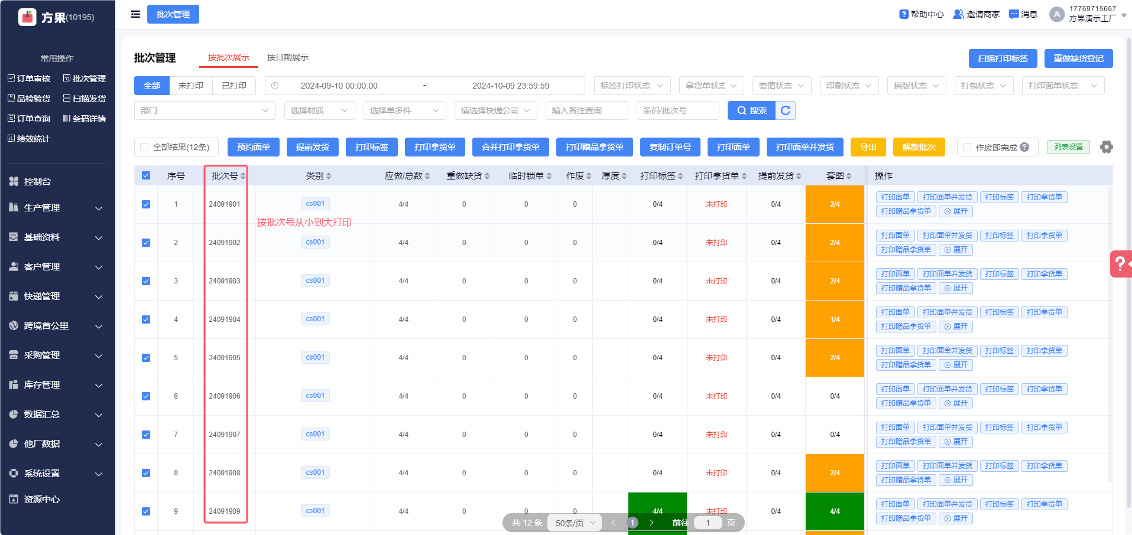The width and height of the screenshot is (1132, 535).
Task: Expand the 生产管理 sidebar menu
Action: (56, 208)
